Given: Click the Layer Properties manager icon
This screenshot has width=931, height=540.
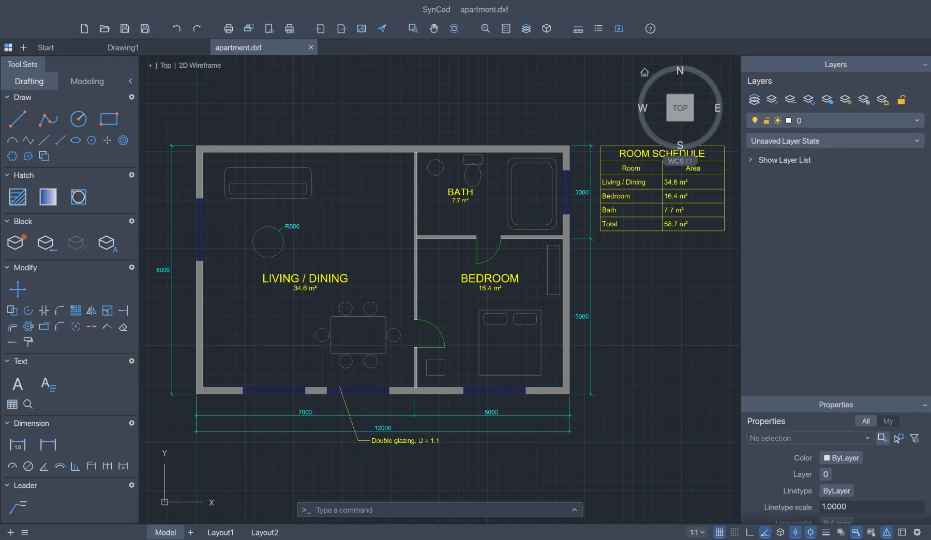Looking at the screenshot, I should coord(754,99).
